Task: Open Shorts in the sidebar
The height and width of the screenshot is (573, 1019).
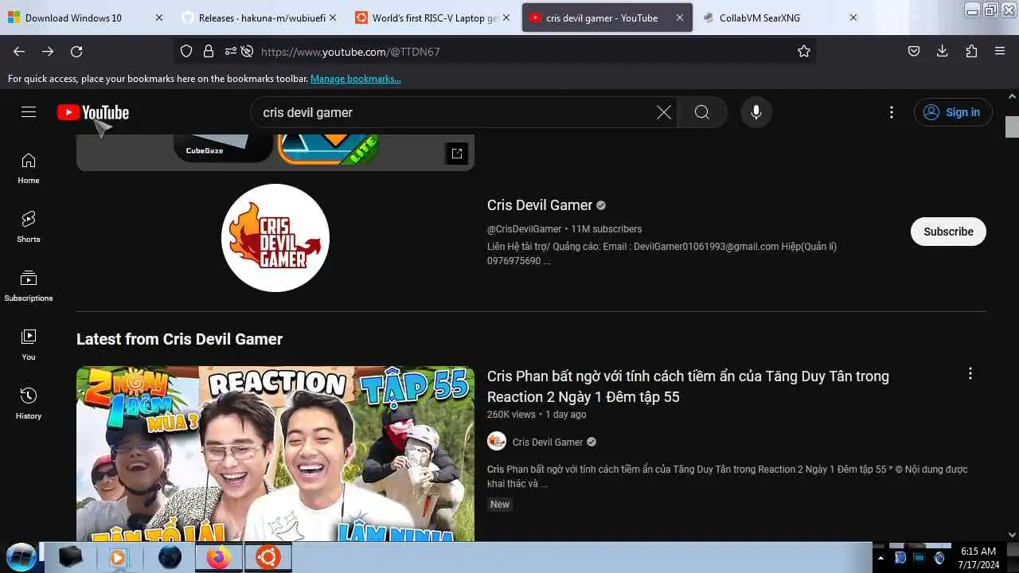Action: point(29,227)
